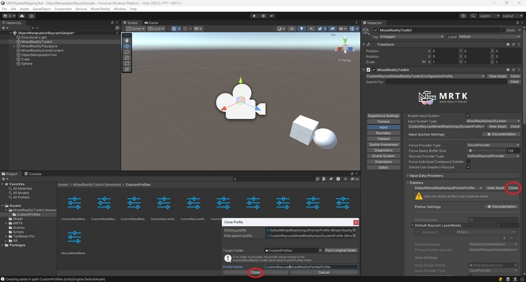Open Input System Type dropdown
The width and height of the screenshot is (526, 282).
coord(493,121)
